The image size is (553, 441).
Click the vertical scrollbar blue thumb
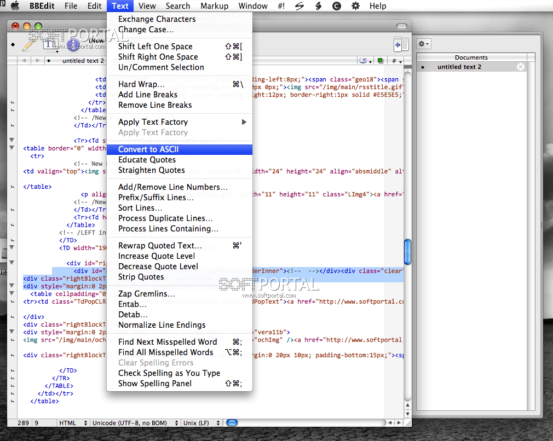(x=407, y=252)
